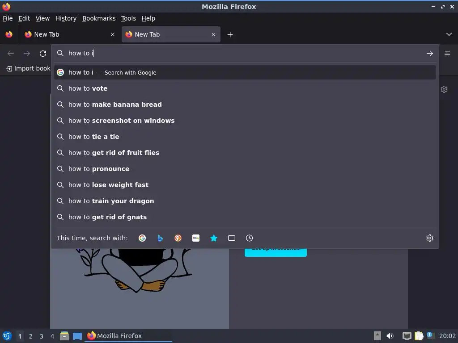Close the second active New Tab

pyautogui.click(x=213, y=34)
